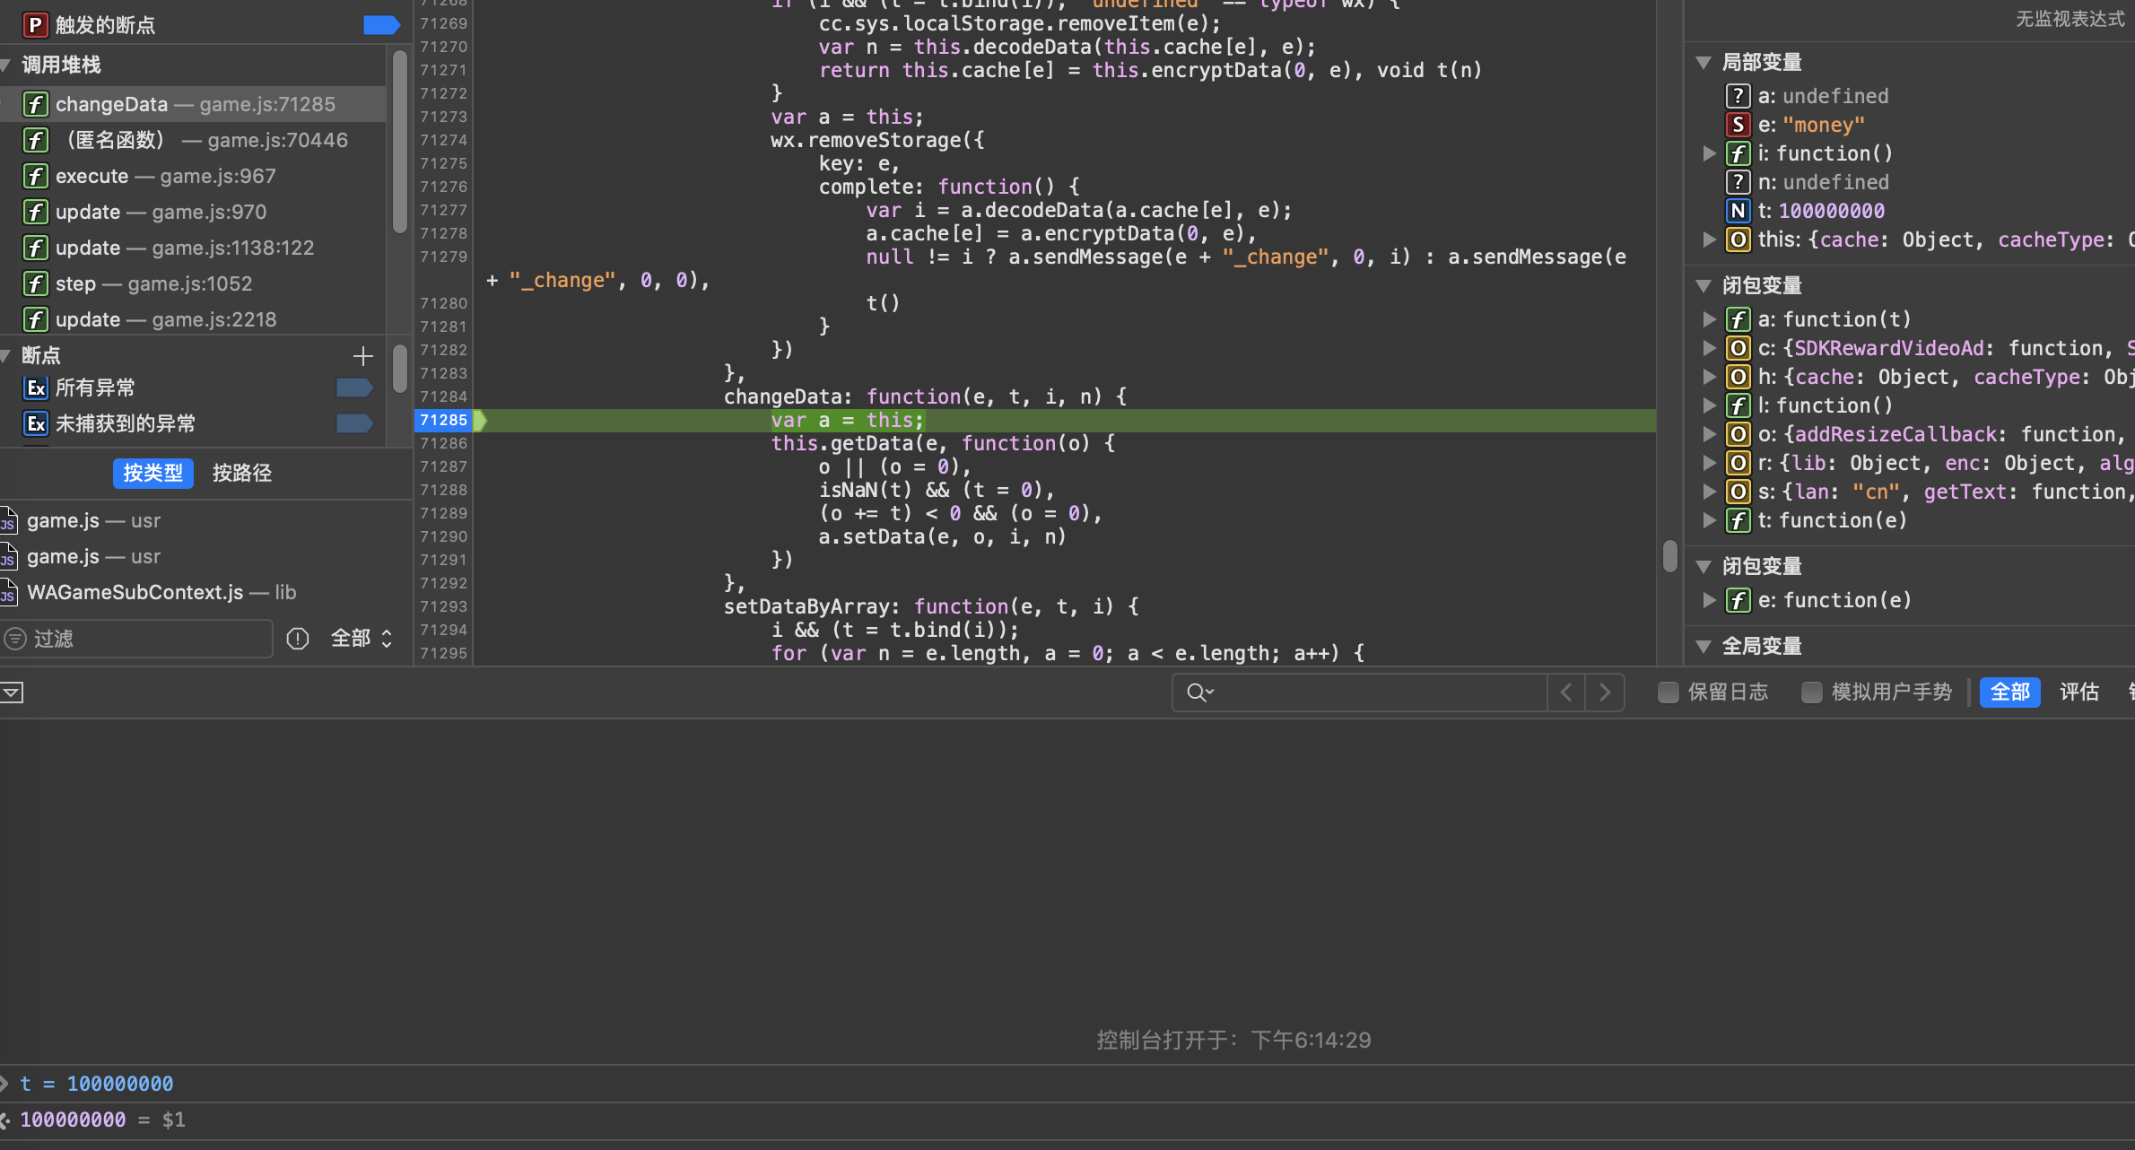Click the warning circle icon beside filter

(297, 639)
